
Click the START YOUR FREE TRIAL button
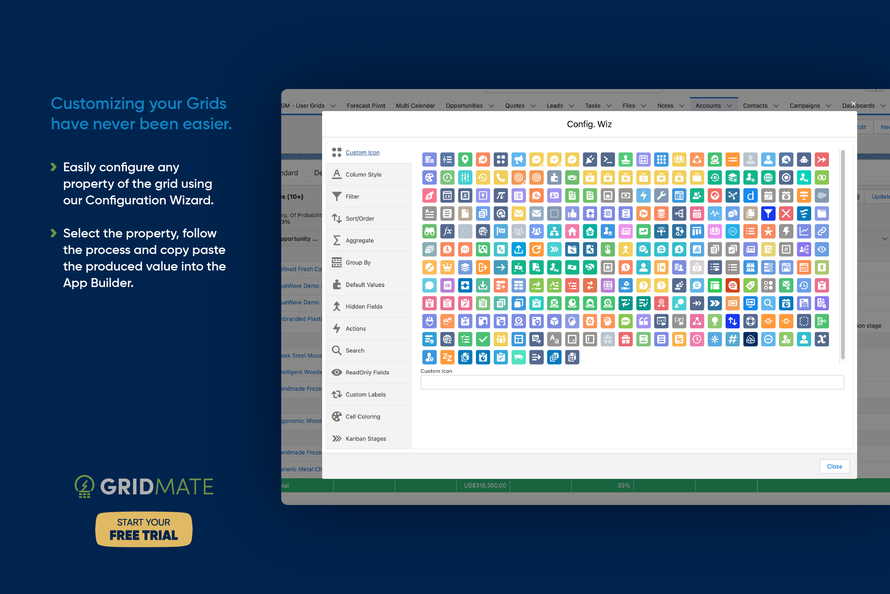(143, 529)
